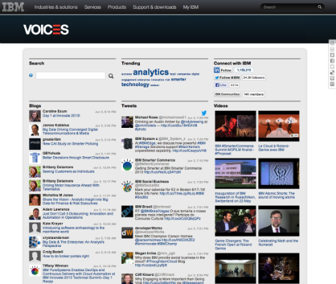Click the GBYehuda blog avatar

point(35,157)
